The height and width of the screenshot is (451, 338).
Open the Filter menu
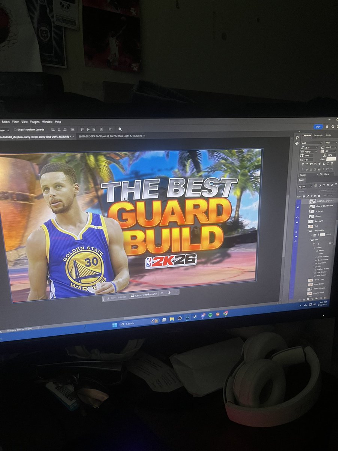(15, 122)
